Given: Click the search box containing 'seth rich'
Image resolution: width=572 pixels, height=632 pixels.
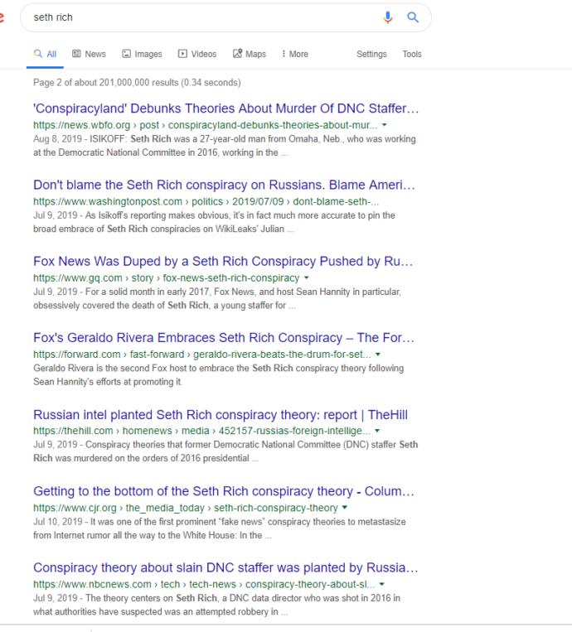Looking at the screenshot, I should tap(225, 17).
